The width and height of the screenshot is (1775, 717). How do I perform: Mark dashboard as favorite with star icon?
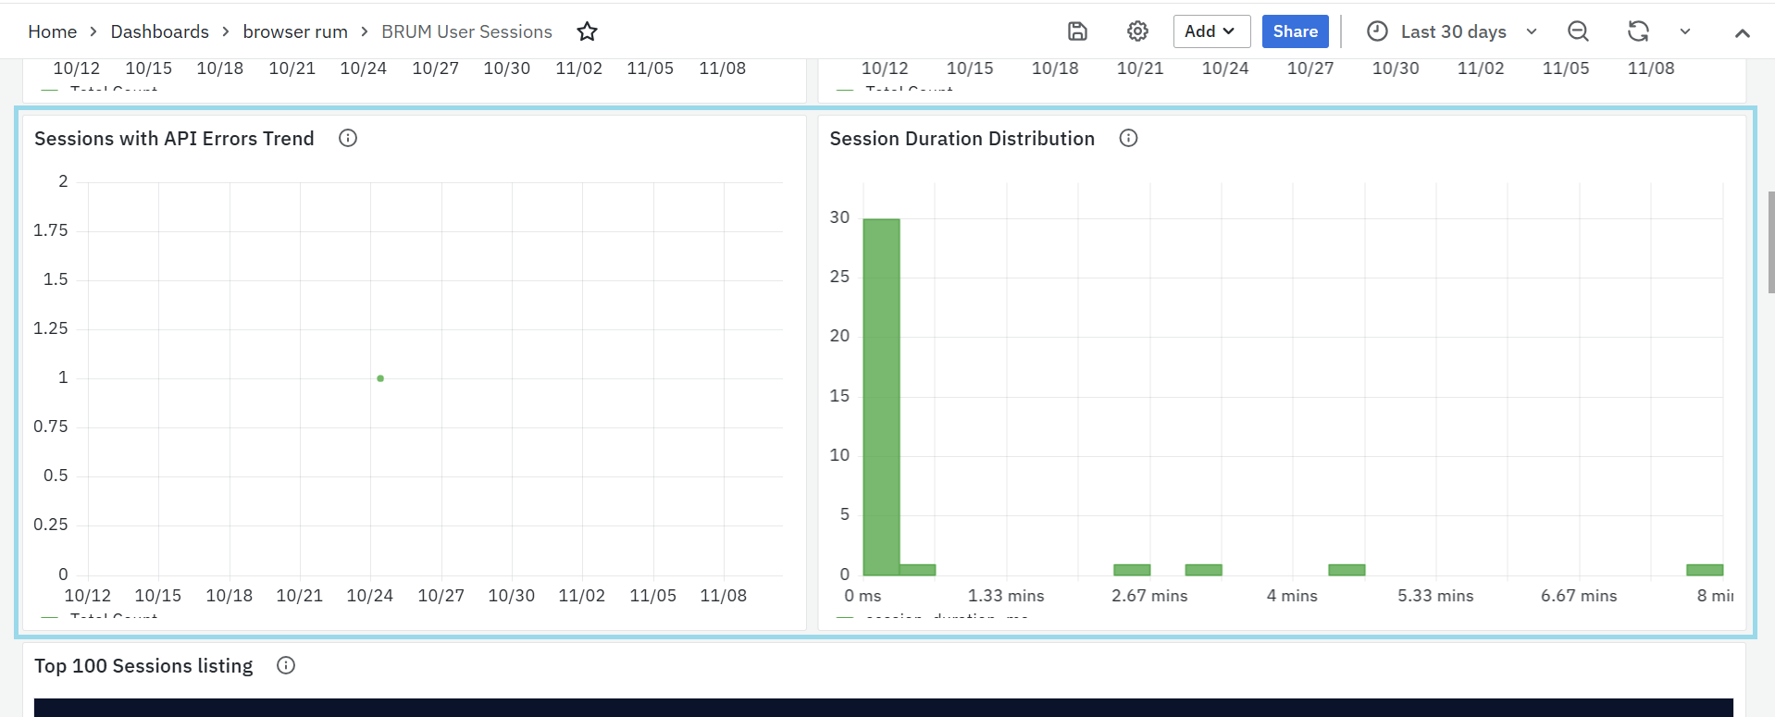coord(587,31)
